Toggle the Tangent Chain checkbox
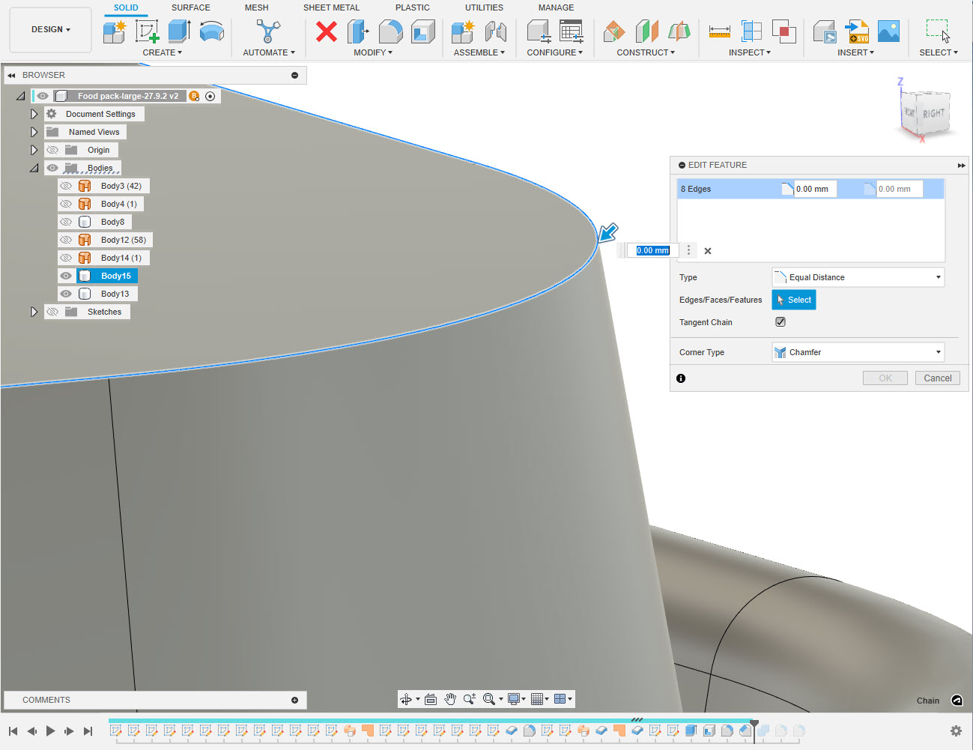Screen dimensions: 973x750 (x=780, y=321)
